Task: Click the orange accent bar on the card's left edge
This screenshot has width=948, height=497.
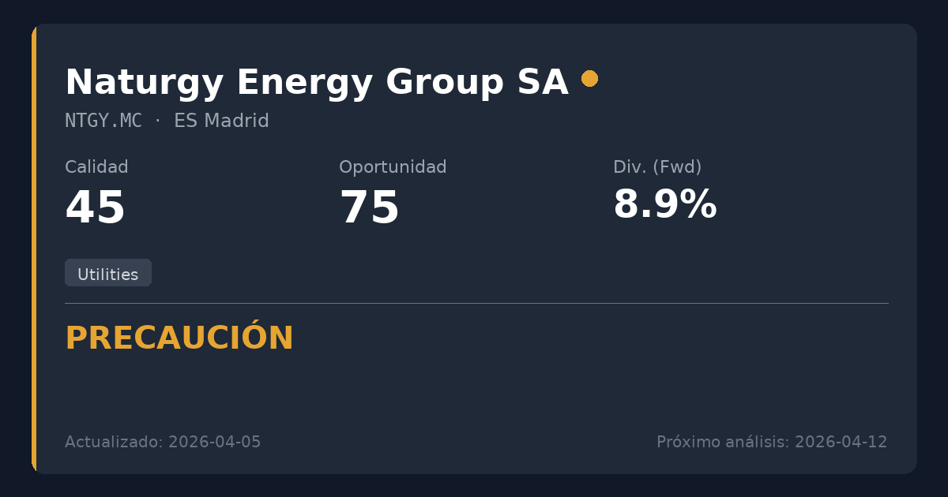Action: pyautogui.click(x=34, y=248)
